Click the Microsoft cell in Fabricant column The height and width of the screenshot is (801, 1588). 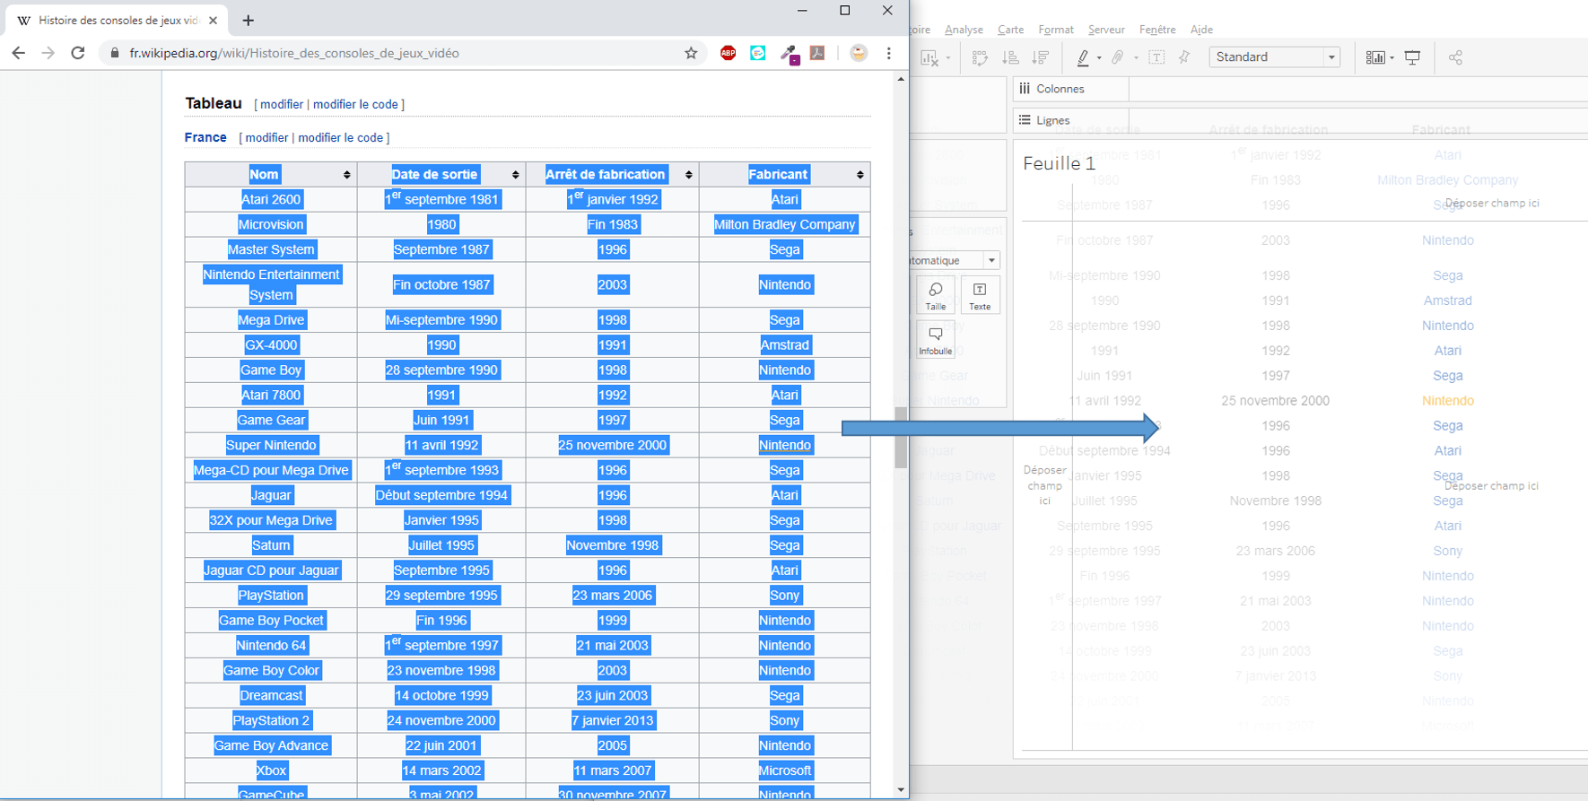tap(784, 771)
